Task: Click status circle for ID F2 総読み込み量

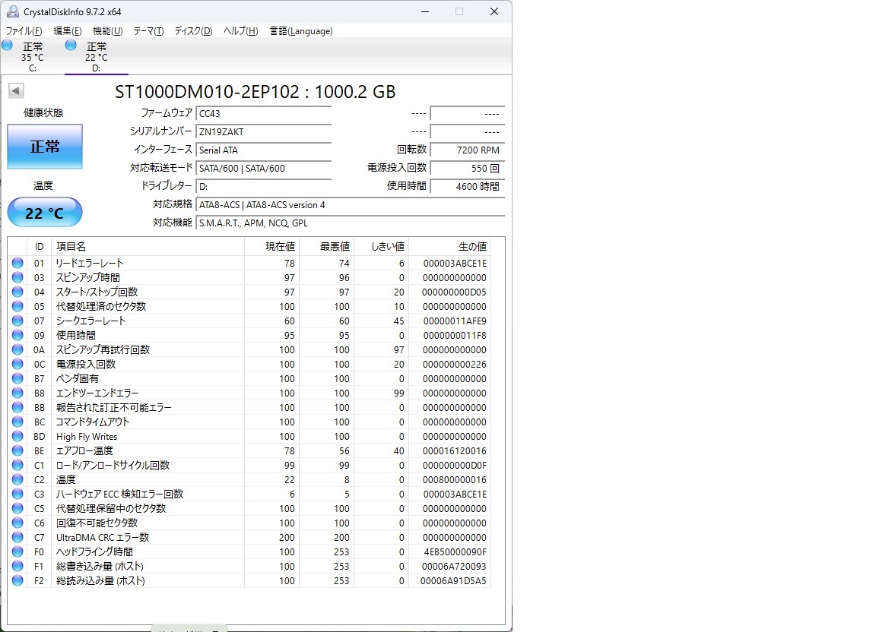Action: (18, 580)
